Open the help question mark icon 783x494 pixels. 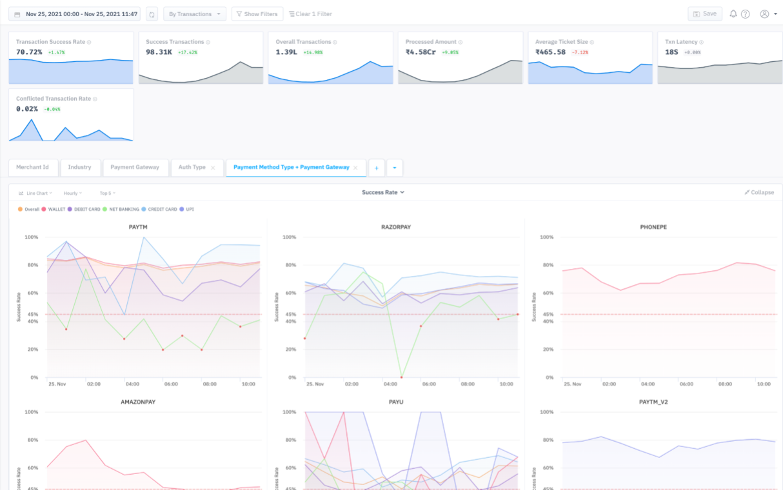pos(746,14)
